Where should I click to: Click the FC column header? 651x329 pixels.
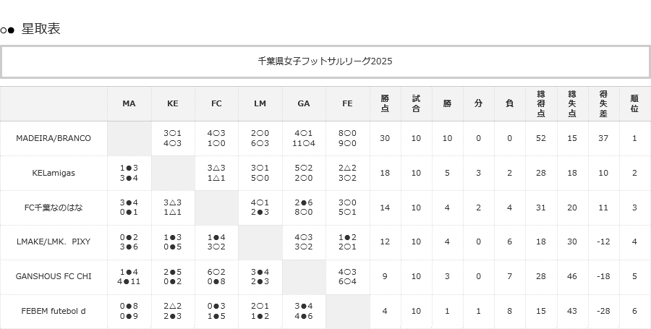pos(216,103)
